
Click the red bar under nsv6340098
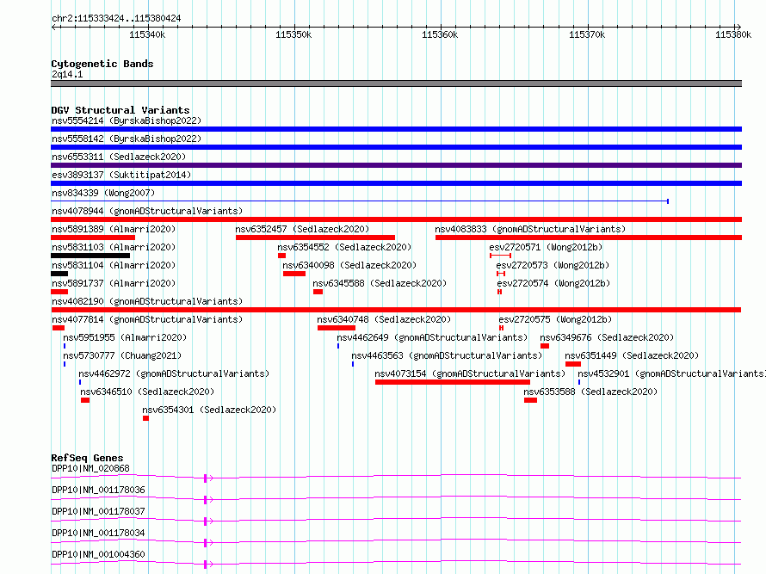[294, 274]
